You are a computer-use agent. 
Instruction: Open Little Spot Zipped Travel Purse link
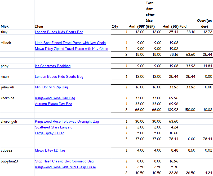70,43
